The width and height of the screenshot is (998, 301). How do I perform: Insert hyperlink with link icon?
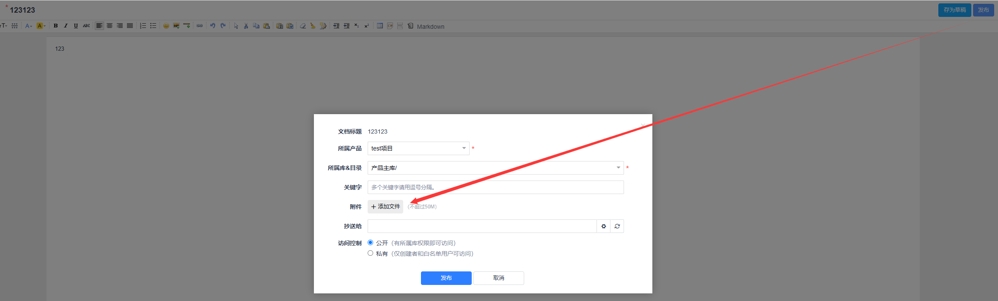200,26
